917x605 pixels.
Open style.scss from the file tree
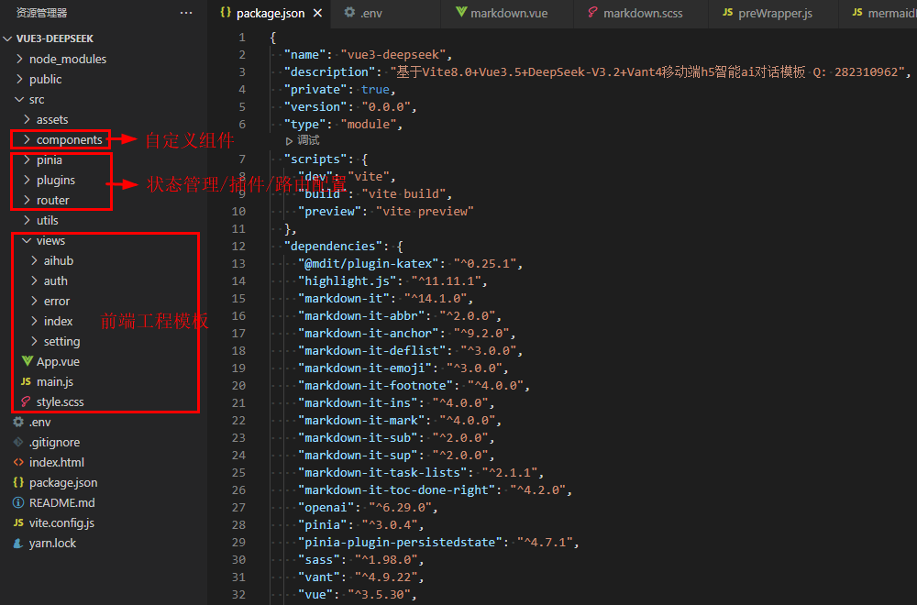pyautogui.click(x=61, y=401)
